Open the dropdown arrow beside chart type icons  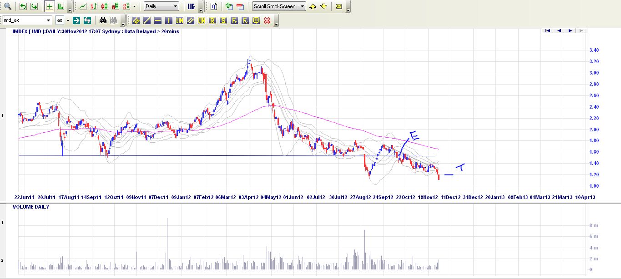tap(134, 6)
